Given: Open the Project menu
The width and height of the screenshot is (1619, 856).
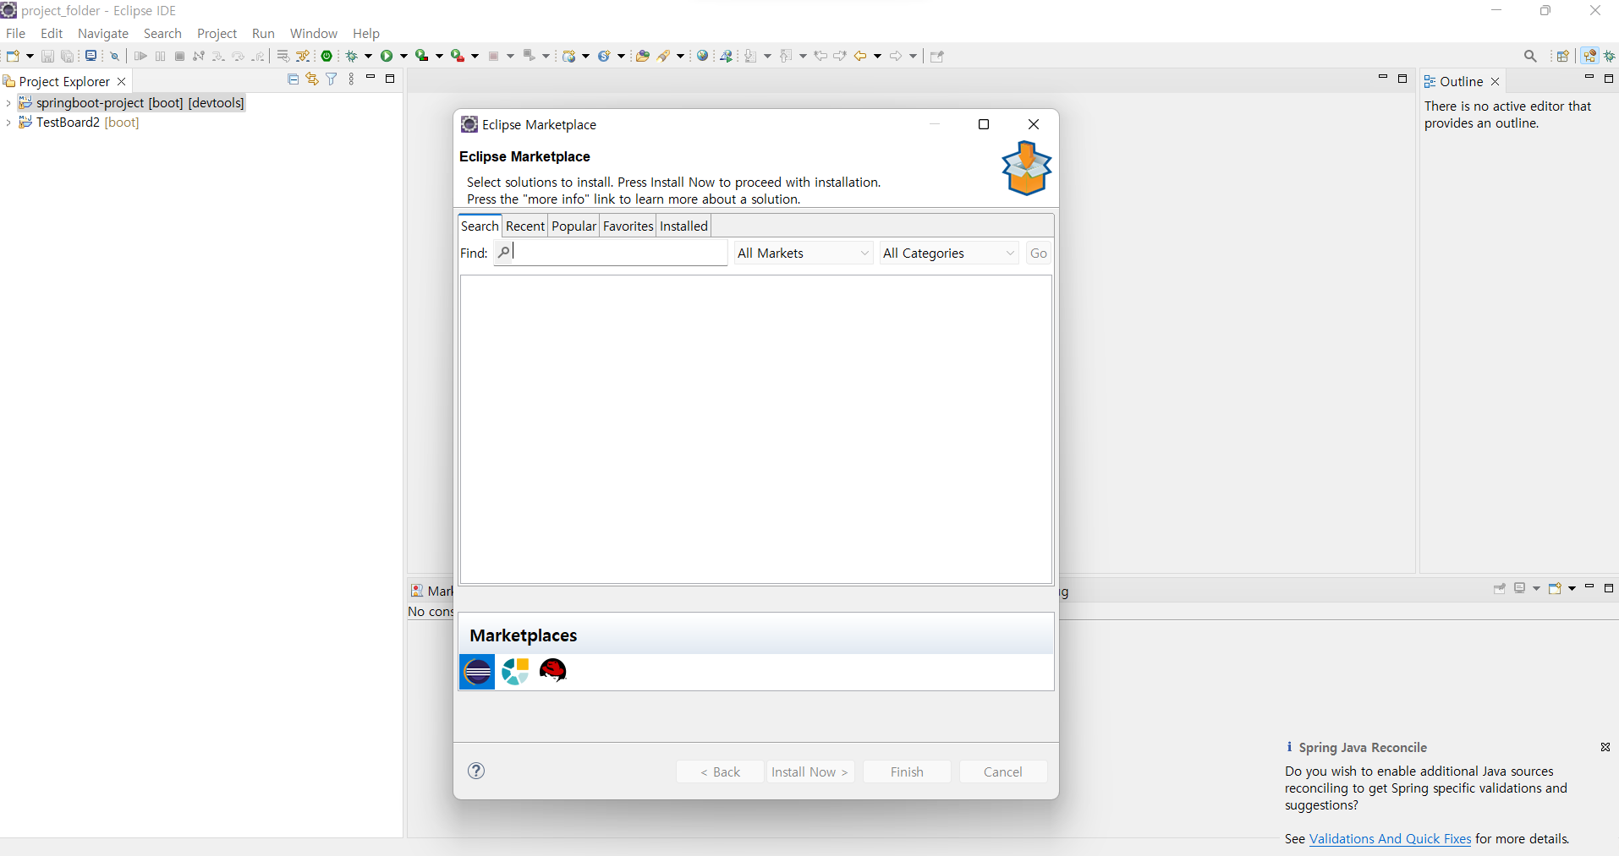Looking at the screenshot, I should 217,33.
